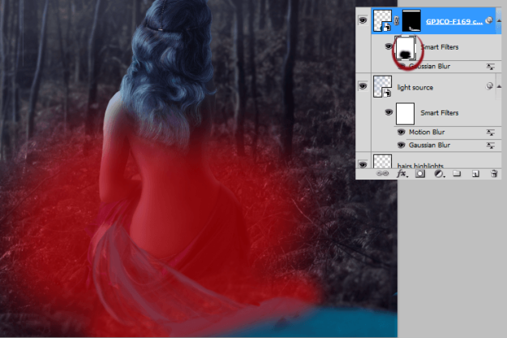Hide the hairs highlights layer
The height and width of the screenshot is (338, 507).
pos(363,164)
